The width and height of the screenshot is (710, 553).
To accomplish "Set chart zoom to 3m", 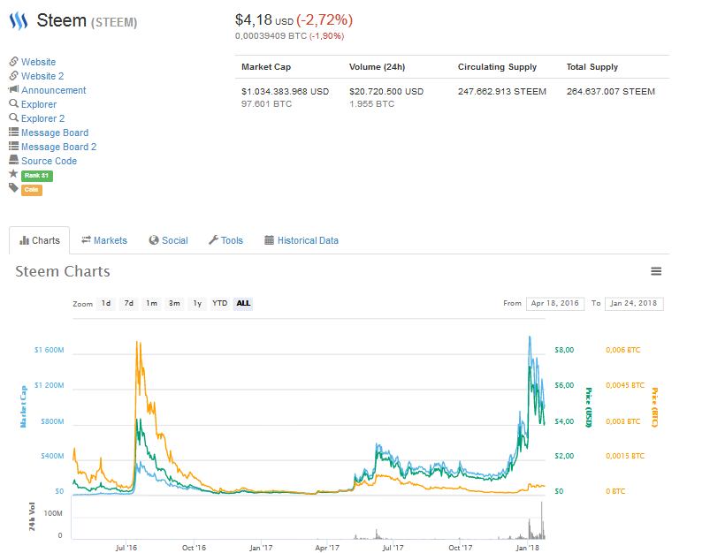I will pos(174,303).
